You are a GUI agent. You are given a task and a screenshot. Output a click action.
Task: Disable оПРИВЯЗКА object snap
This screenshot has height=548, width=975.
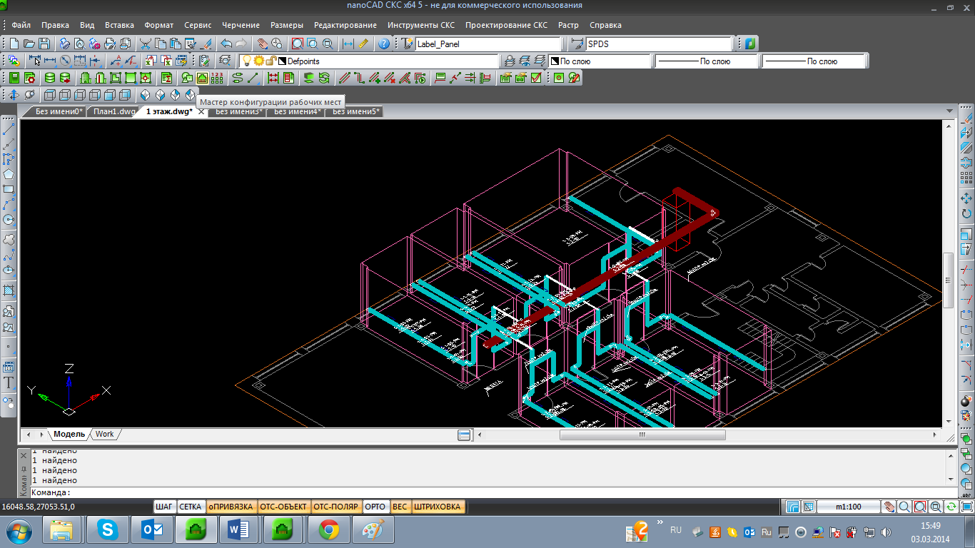pos(231,507)
